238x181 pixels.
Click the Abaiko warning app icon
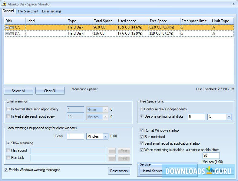tap(4, 4)
